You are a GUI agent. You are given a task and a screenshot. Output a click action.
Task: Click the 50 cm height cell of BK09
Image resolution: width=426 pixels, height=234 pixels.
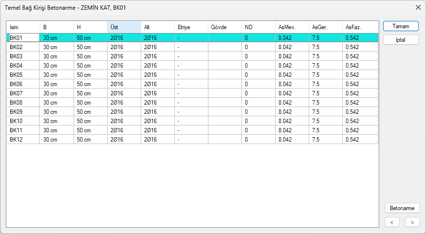[x=91, y=111]
